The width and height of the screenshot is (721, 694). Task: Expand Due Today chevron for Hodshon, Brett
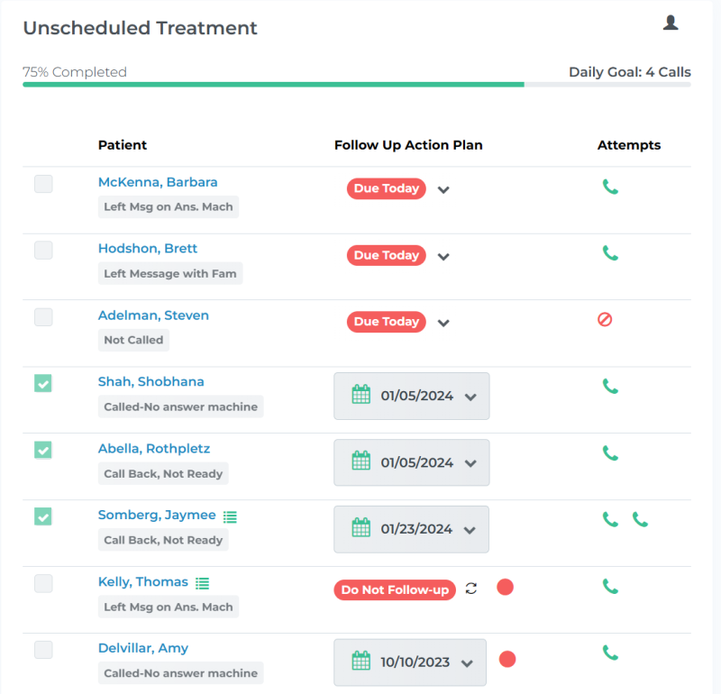[443, 256]
